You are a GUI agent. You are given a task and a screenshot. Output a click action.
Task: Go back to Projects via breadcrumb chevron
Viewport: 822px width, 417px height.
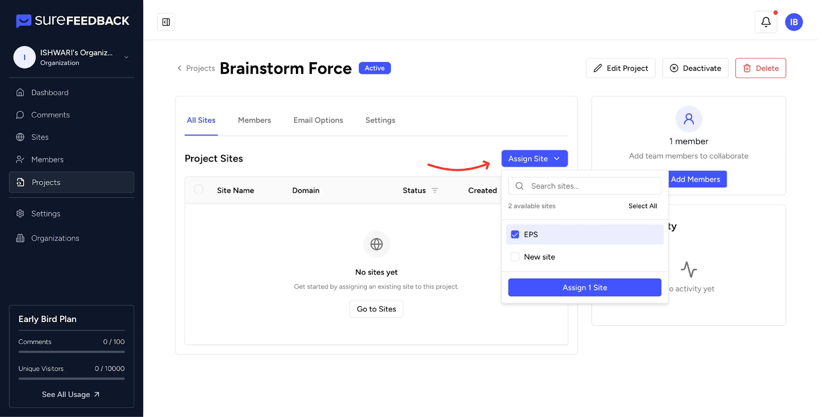tap(179, 68)
